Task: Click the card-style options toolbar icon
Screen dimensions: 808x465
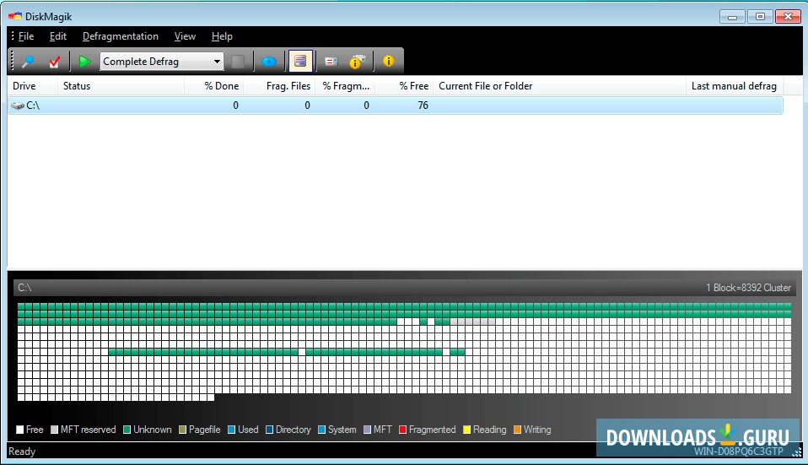Action: 331,62
